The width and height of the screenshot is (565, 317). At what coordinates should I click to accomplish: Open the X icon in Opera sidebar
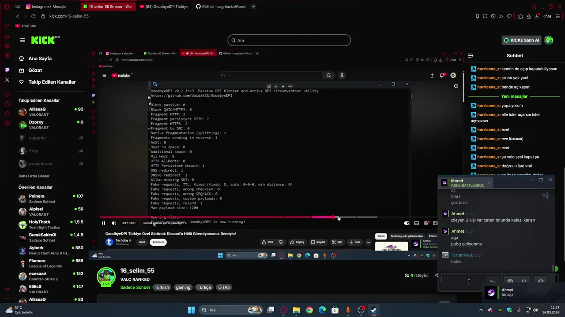click(7, 80)
